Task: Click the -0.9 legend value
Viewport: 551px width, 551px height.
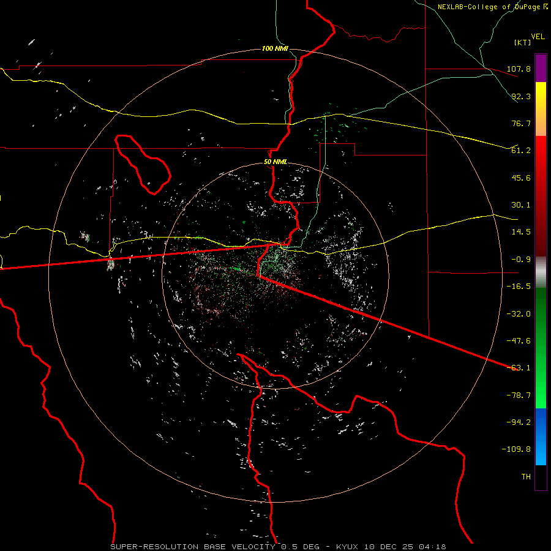Action: pyautogui.click(x=521, y=260)
